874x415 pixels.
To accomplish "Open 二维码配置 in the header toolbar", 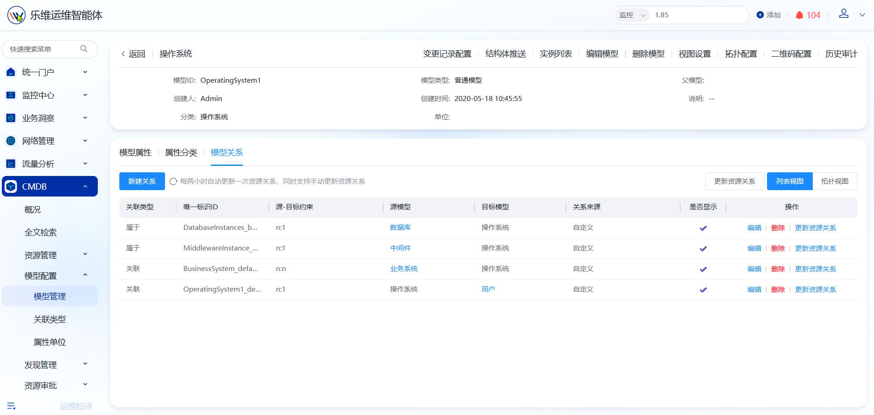I will [x=791, y=54].
